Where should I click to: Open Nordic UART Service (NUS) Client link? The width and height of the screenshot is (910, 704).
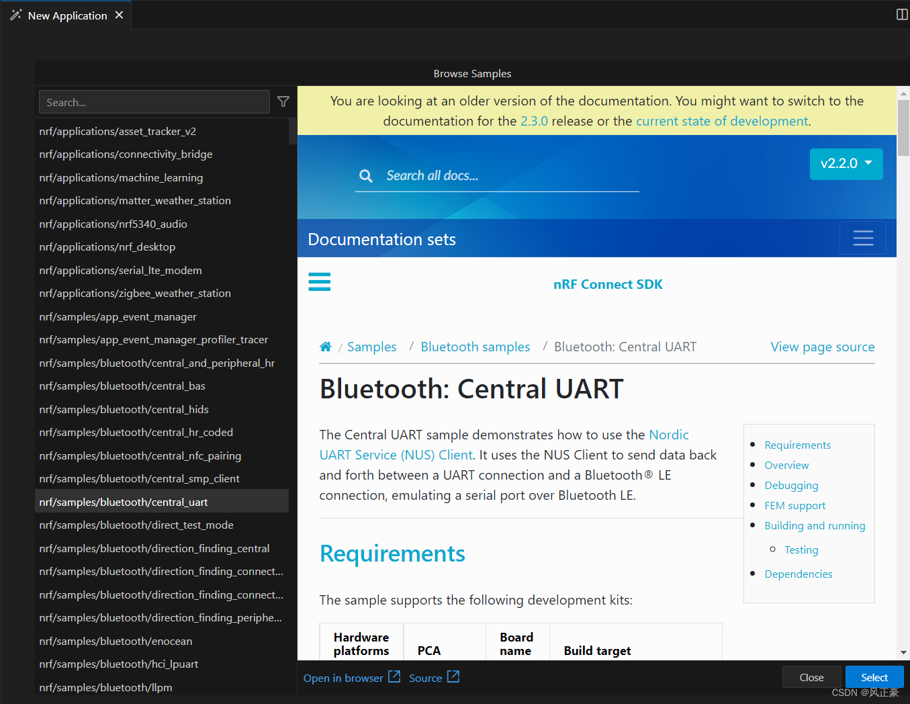[x=396, y=455]
